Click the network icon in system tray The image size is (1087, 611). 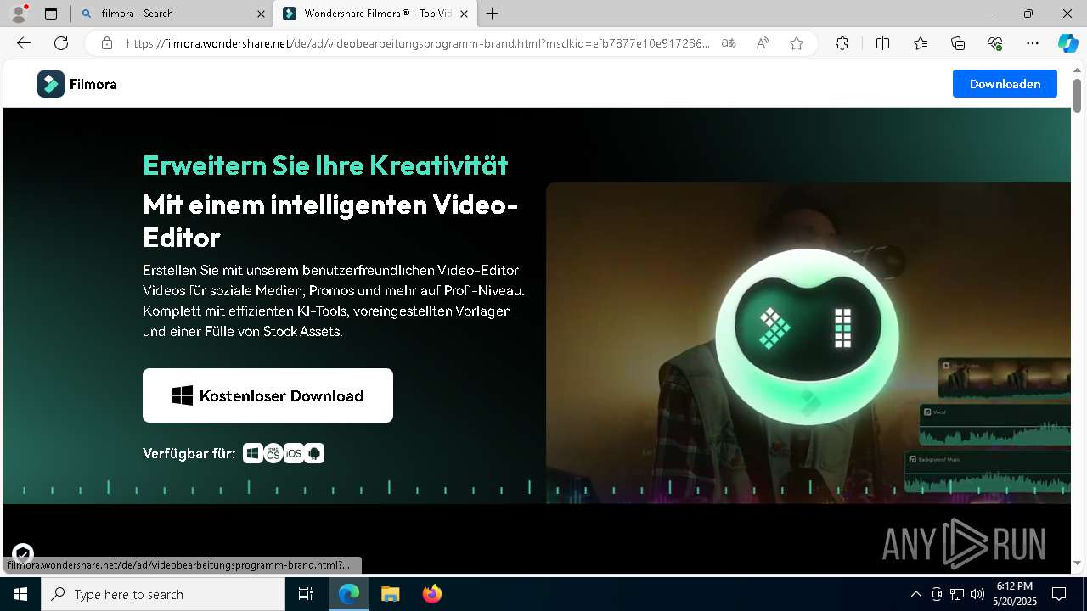957,594
